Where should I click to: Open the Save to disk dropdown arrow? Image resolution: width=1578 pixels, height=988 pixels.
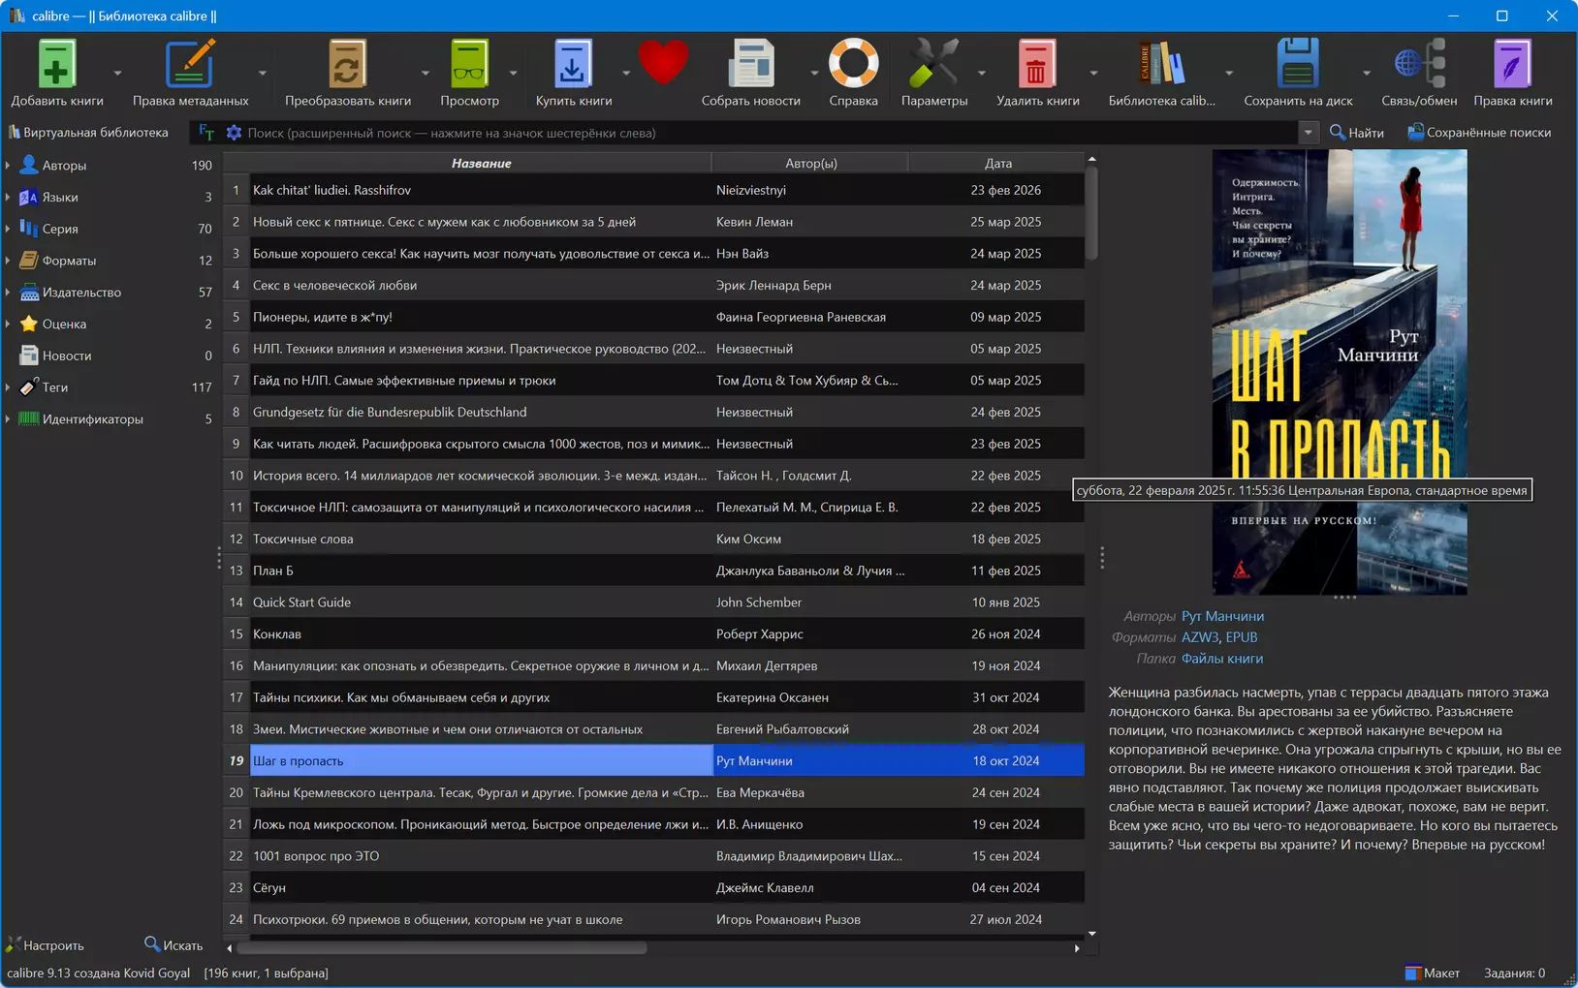point(1366,74)
